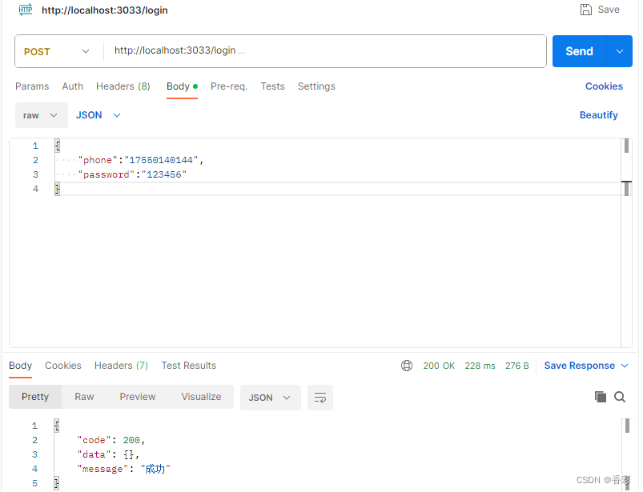Switch to Raw response view

pyautogui.click(x=84, y=397)
